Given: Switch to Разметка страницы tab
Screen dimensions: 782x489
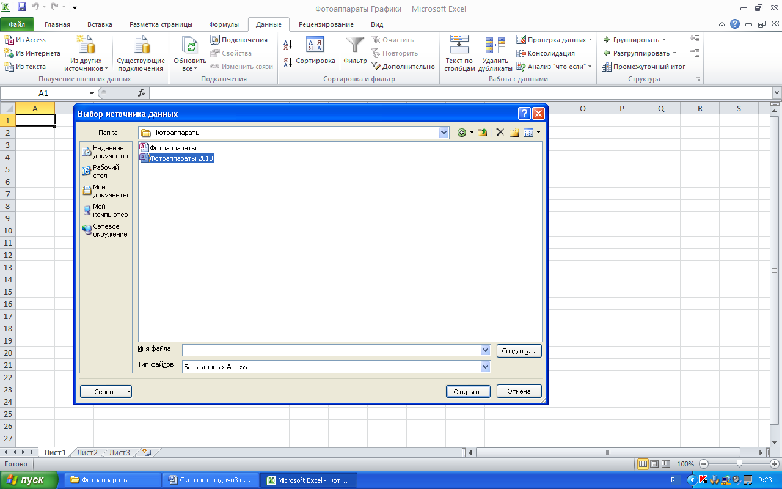Looking at the screenshot, I should click(x=161, y=24).
